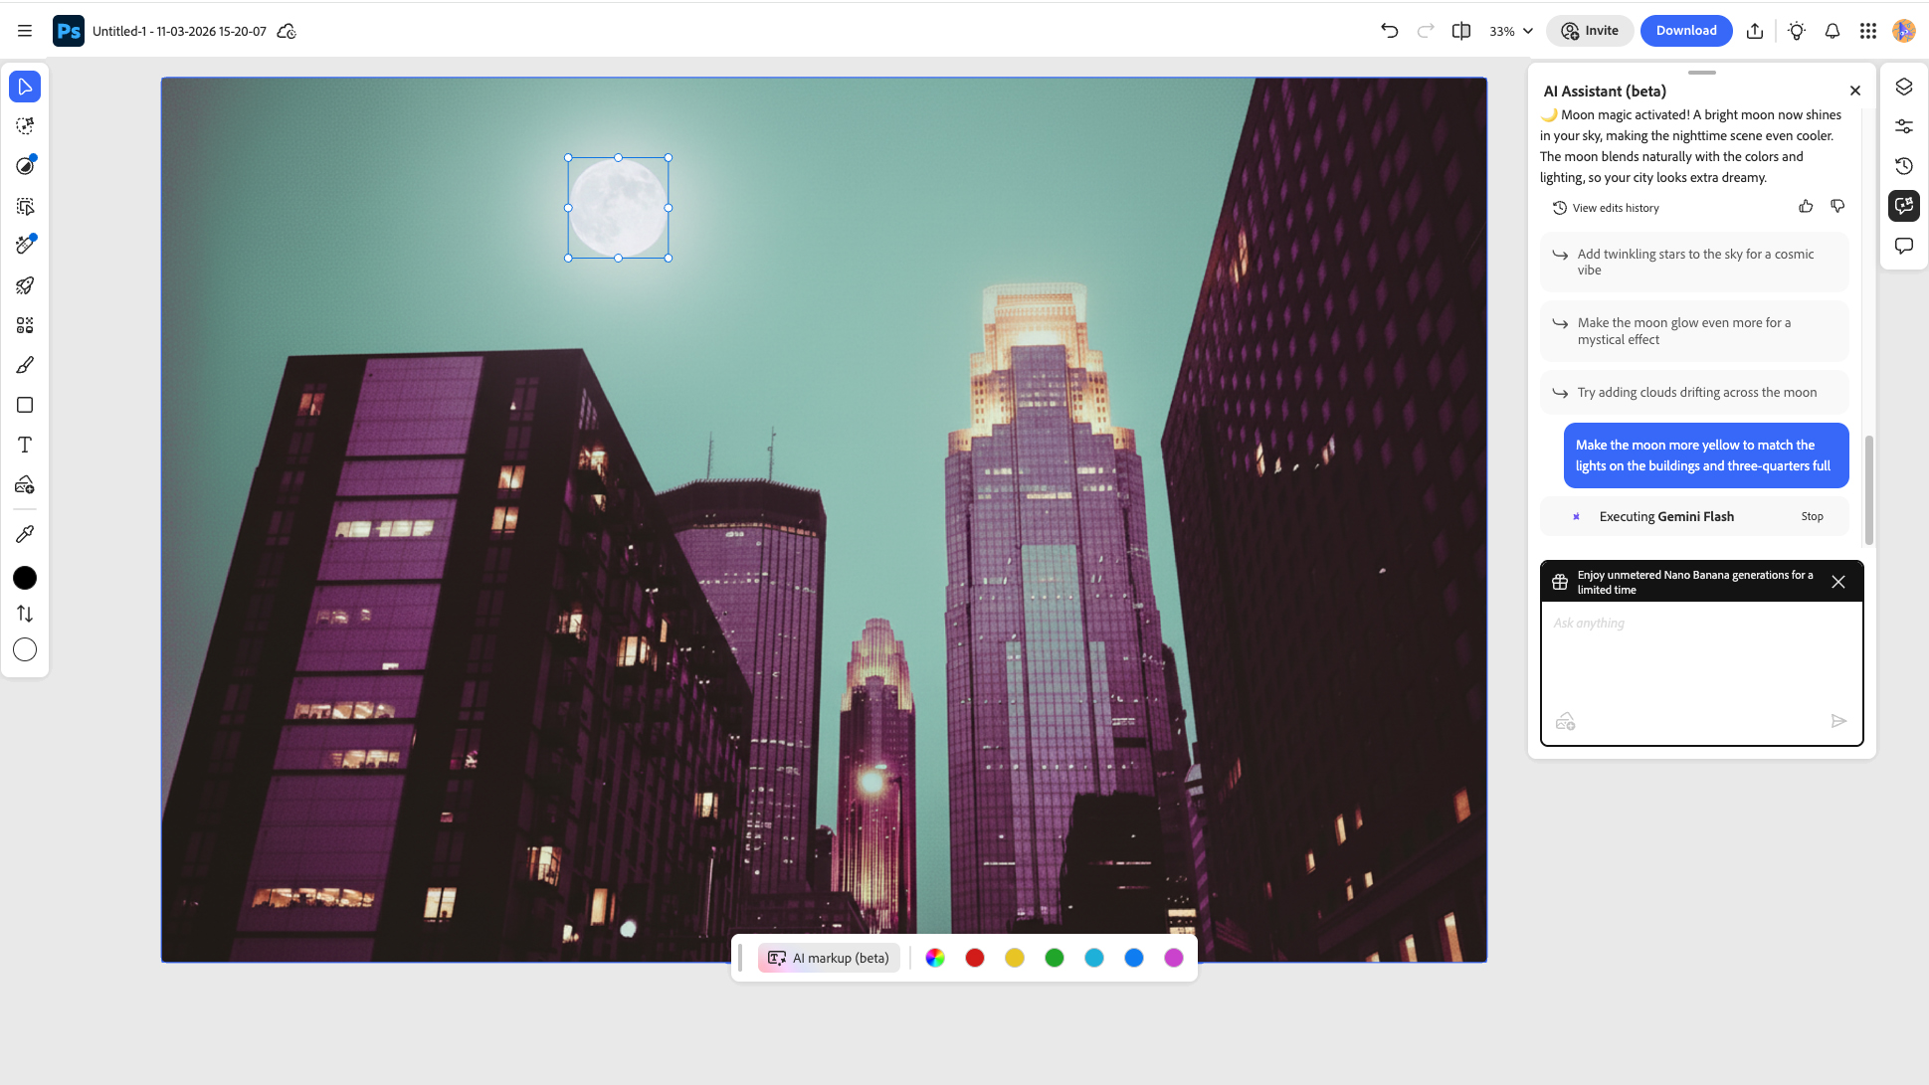The height and width of the screenshot is (1085, 1929).
Task: Thumbs up the AI assistant response
Action: click(x=1807, y=207)
